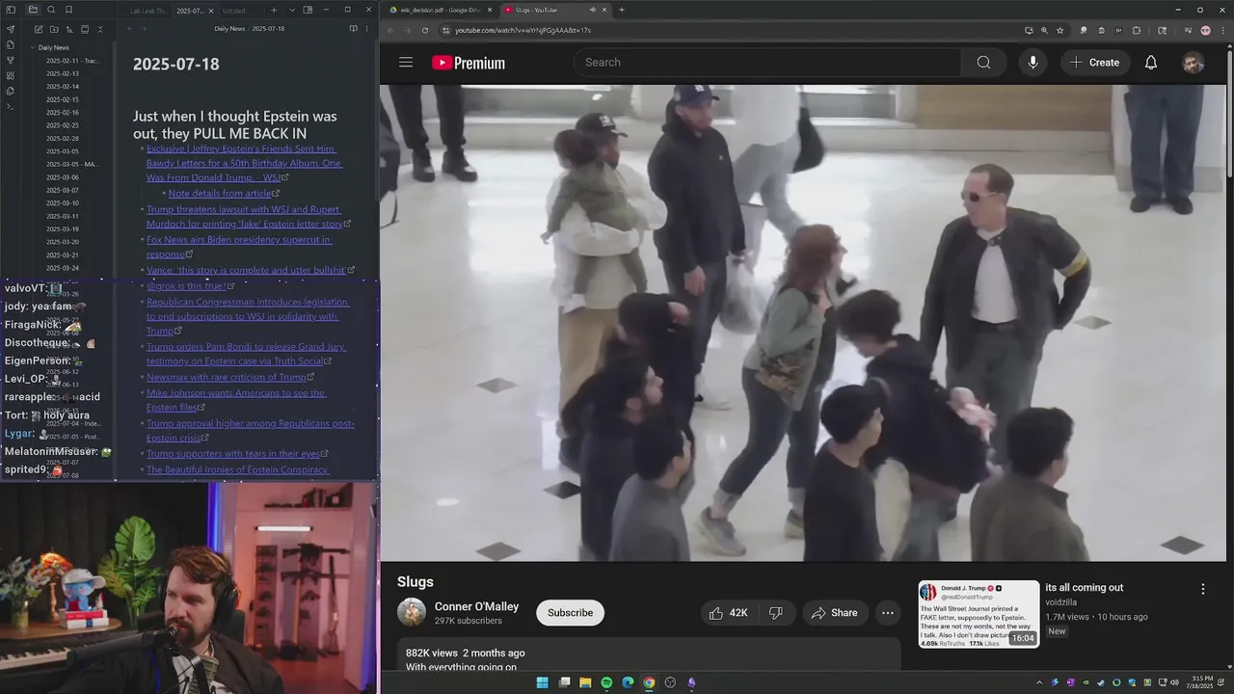Open YouTube notifications bell
This screenshot has height=694, width=1234.
[x=1150, y=62]
